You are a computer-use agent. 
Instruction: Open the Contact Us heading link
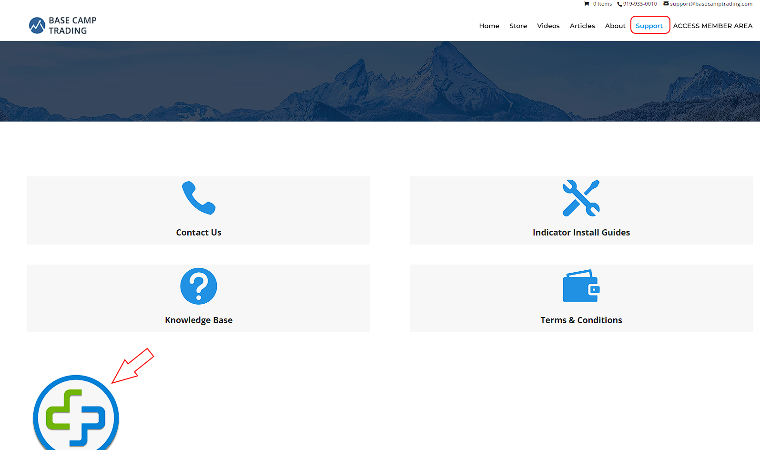pos(199,233)
